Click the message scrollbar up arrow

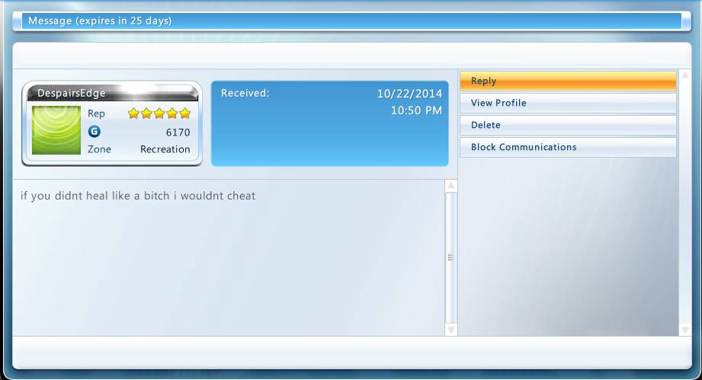pos(450,186)
